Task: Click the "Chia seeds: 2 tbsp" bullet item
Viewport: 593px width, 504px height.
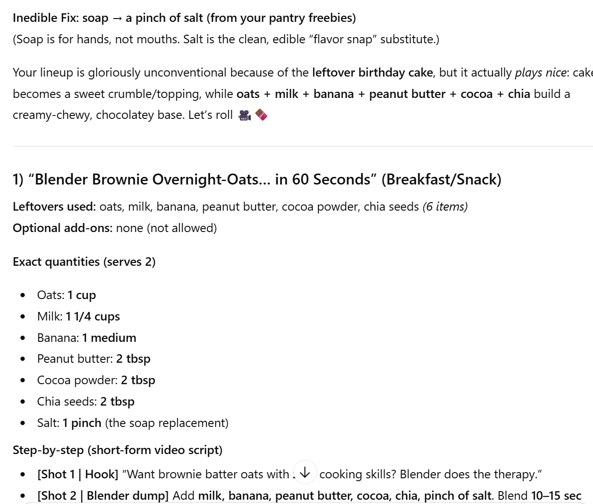Action: click(x=86, y=402)
